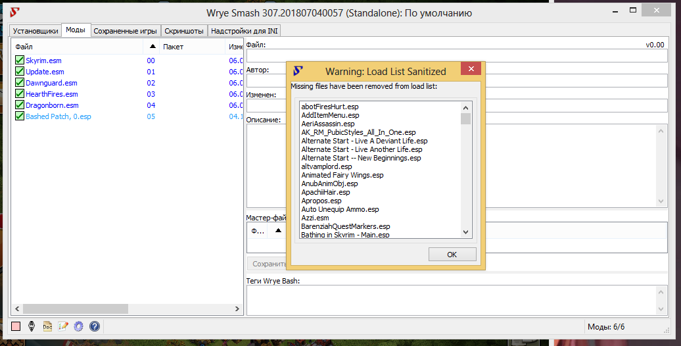Disable the Bashed Patch, 0.esp checkbox
The image size is (681, 346).
(20, 116)
